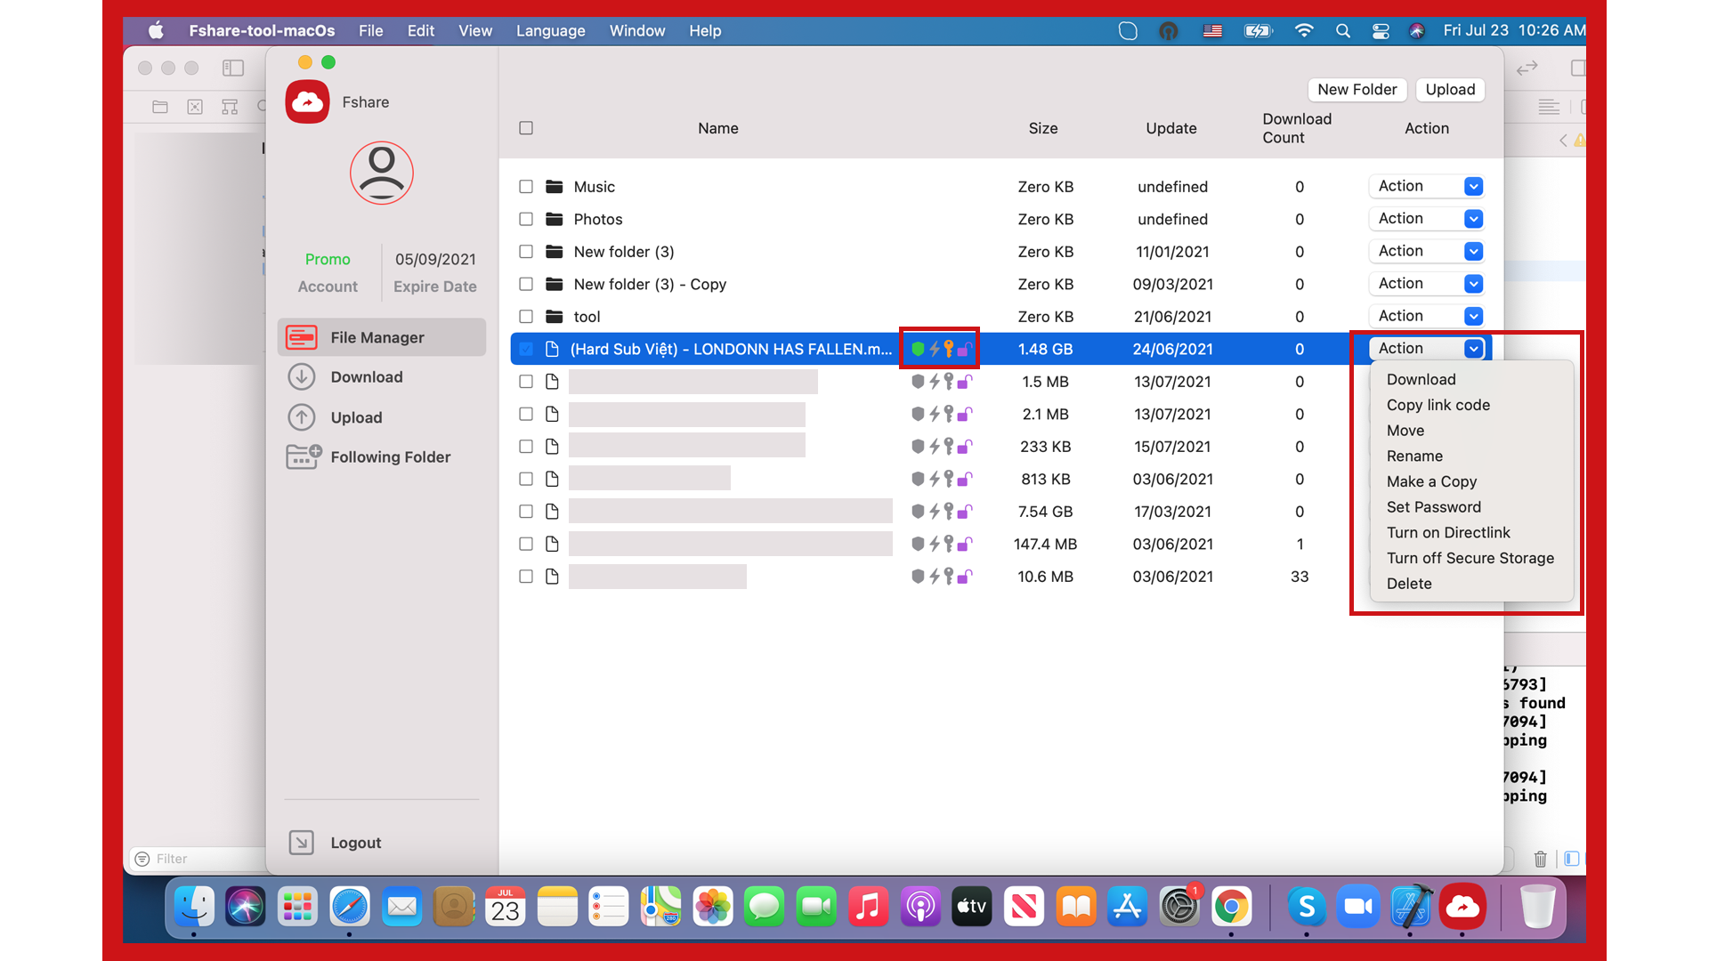Choose Copy link code from action menu
This screenshot has height=961, width=1709.
(1438, 405)
